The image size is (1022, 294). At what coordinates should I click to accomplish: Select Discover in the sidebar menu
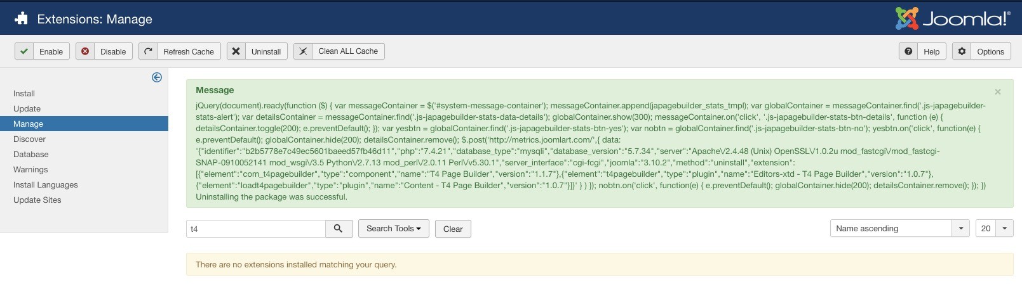[x=30, y=139]
